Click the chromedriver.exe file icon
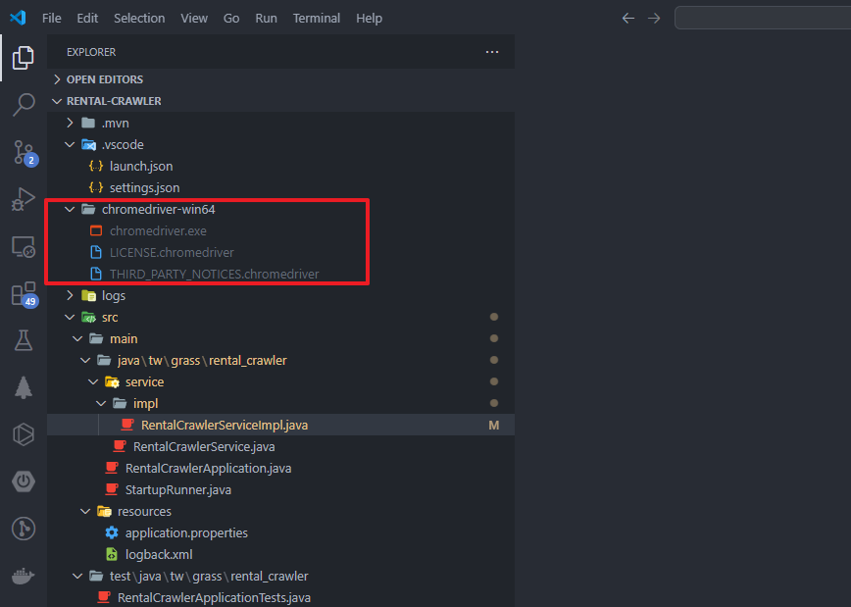Screen dimensions: 851x607 tap(96, 230)
